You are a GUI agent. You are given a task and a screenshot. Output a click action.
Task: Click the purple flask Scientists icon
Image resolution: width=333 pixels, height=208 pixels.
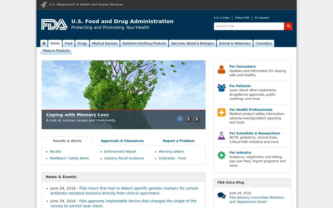click(x=221, y=136)
